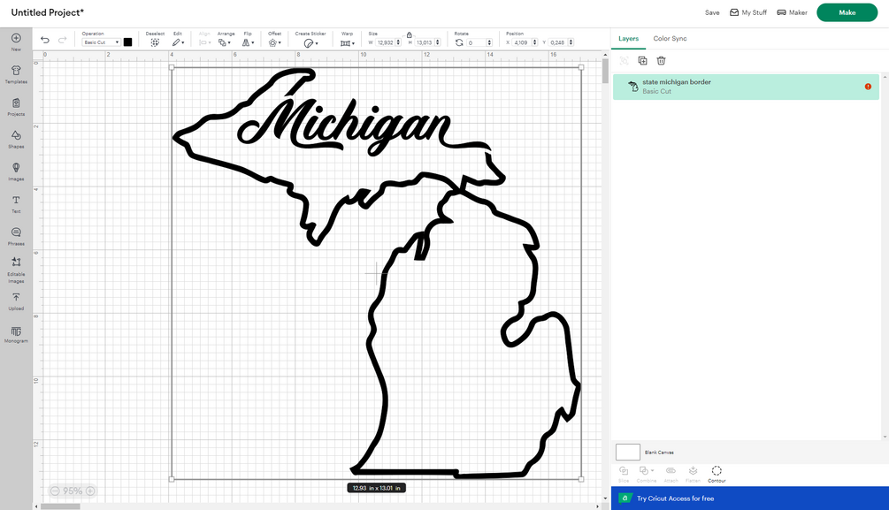Select the Layers tab

pos(628,39)
